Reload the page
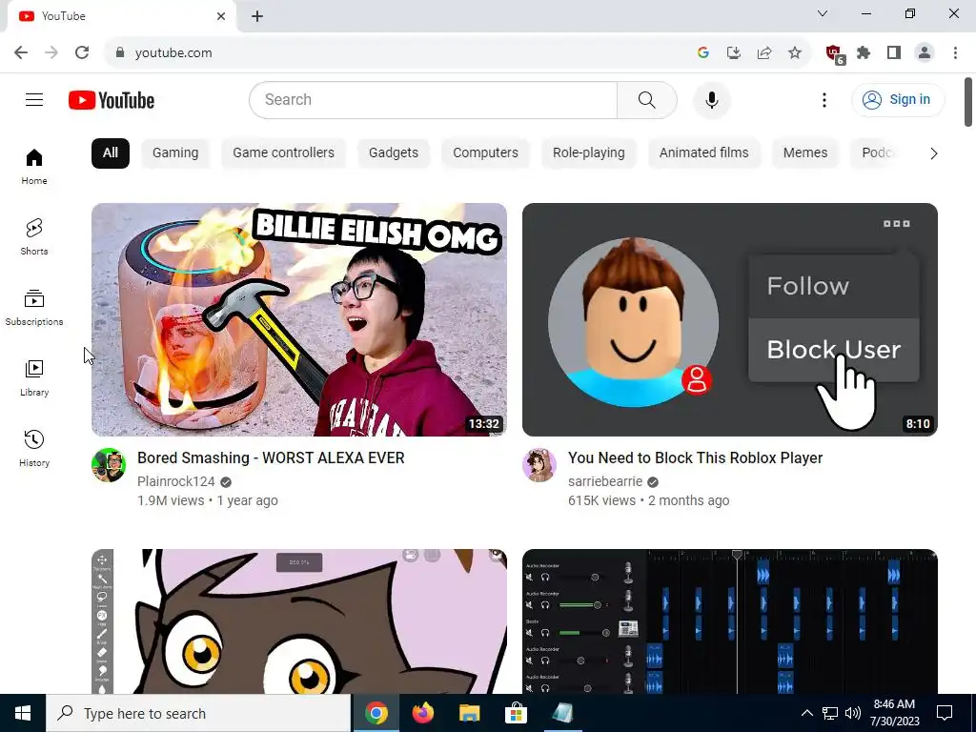 82,52
